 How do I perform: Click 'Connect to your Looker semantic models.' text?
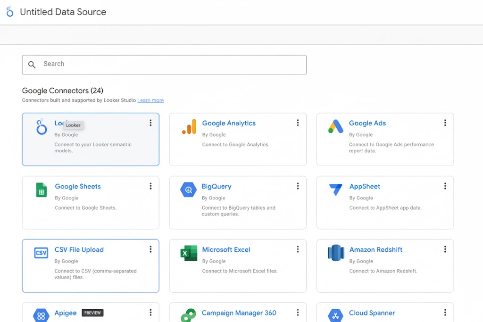point(93,148)
